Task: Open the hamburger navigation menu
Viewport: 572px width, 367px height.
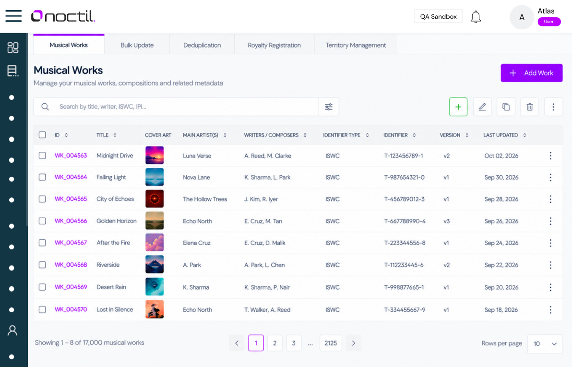Action: (x=13, y=16)
